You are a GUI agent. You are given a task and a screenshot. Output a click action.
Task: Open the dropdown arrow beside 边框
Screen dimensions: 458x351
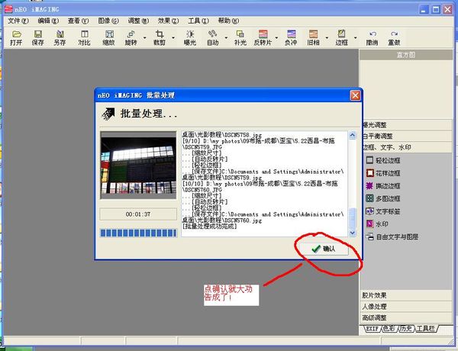(356, 37)
